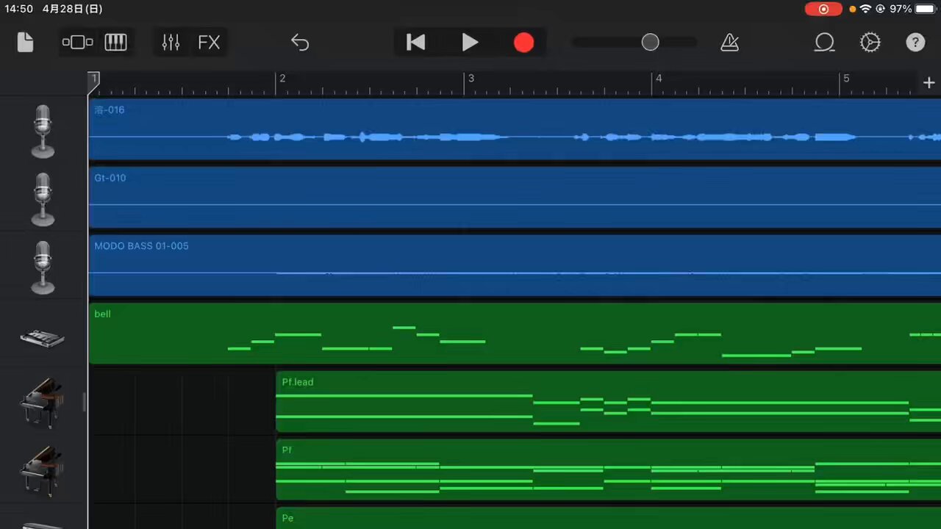Select grand piano icon of Pf track
The width and height of the screenshot is (941, 529).
pos(41,470)
